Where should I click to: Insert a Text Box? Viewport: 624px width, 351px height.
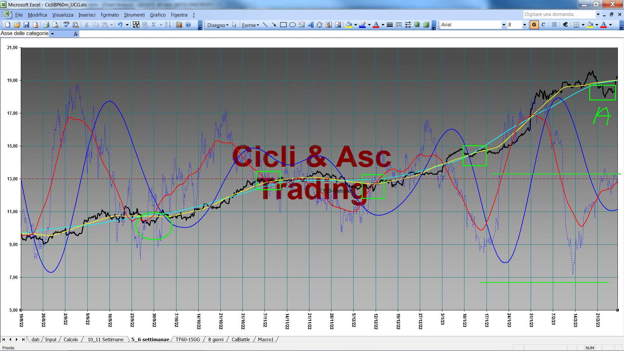301,25
